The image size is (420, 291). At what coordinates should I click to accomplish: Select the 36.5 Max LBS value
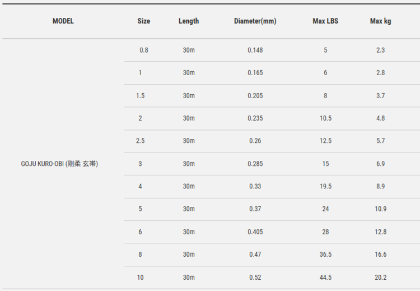325,255
